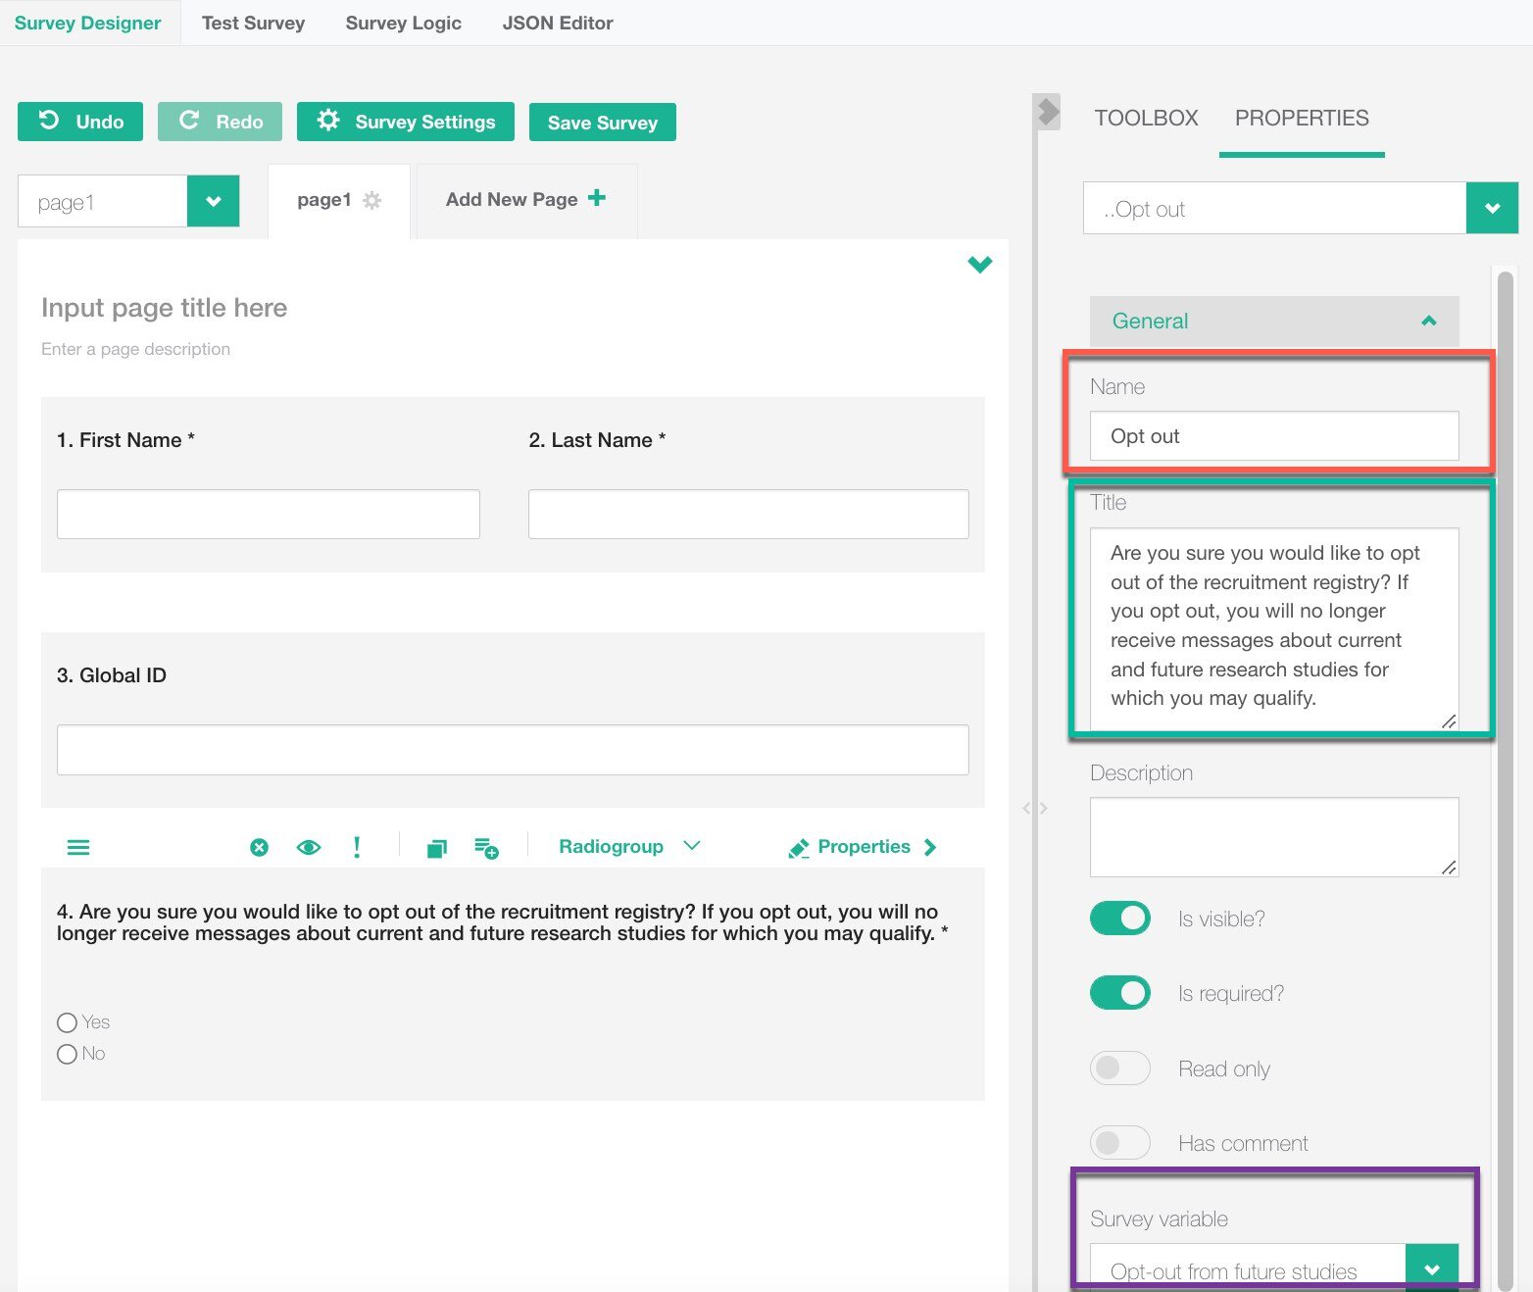Click the hamburger drag handle icon
Image resolution: width=1533 pixels, height=1292 pixels.
click(x=78, y=848)
